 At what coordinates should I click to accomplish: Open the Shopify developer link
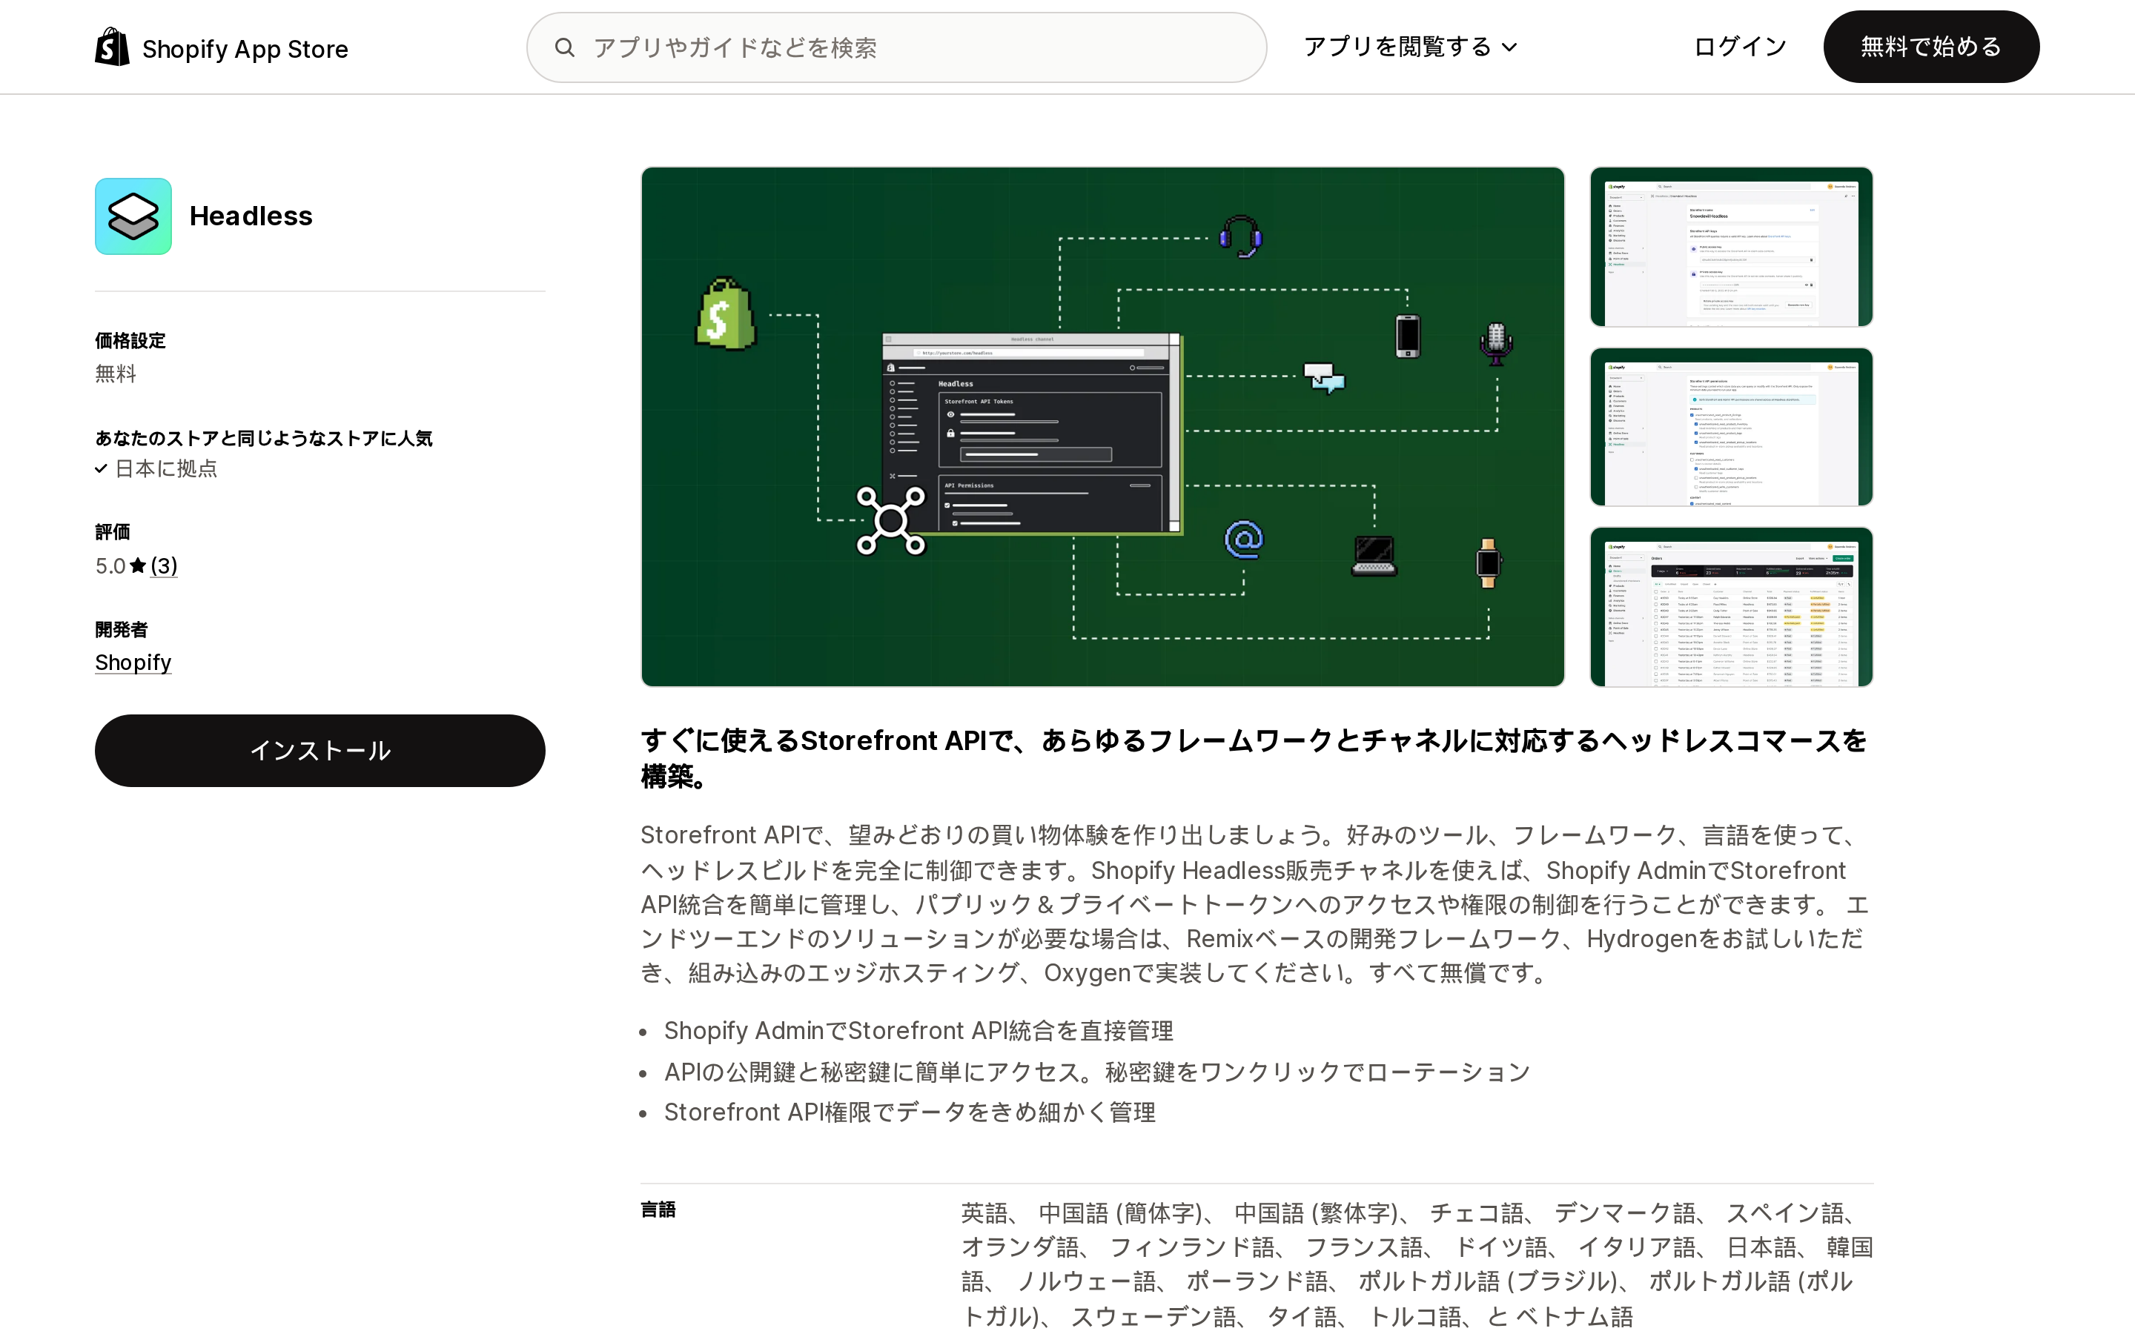pos(133,663)
